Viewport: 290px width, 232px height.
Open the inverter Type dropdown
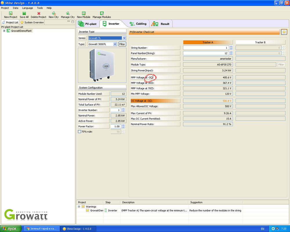pyautogui.click(x=115, y=44)
